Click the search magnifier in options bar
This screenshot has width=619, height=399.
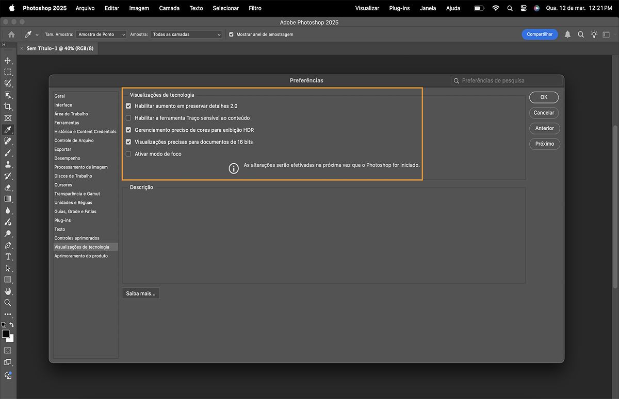click(x=581, y=34)
